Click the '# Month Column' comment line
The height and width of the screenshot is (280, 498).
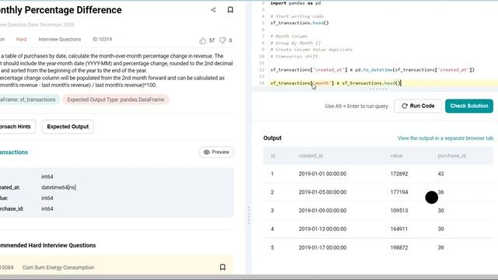pos(289,37)
